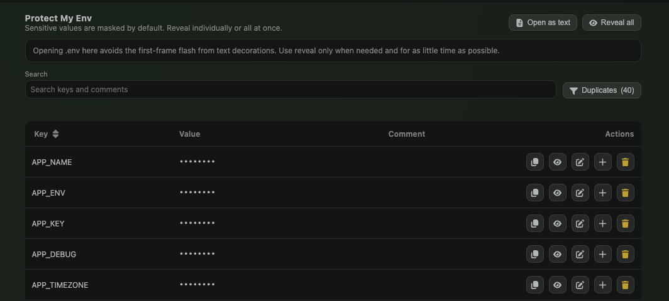Reveal the APP_NAME value with eye icon

(557, 162)
